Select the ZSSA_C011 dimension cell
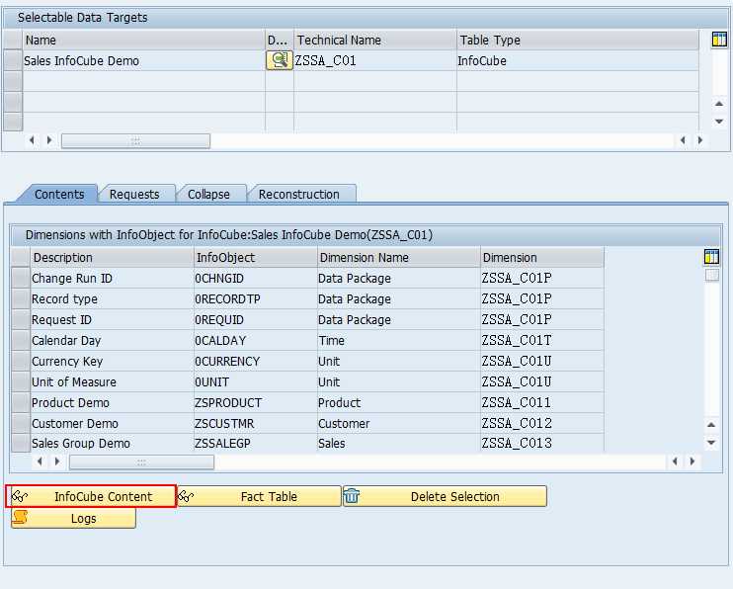 click(x=542, y=402)
